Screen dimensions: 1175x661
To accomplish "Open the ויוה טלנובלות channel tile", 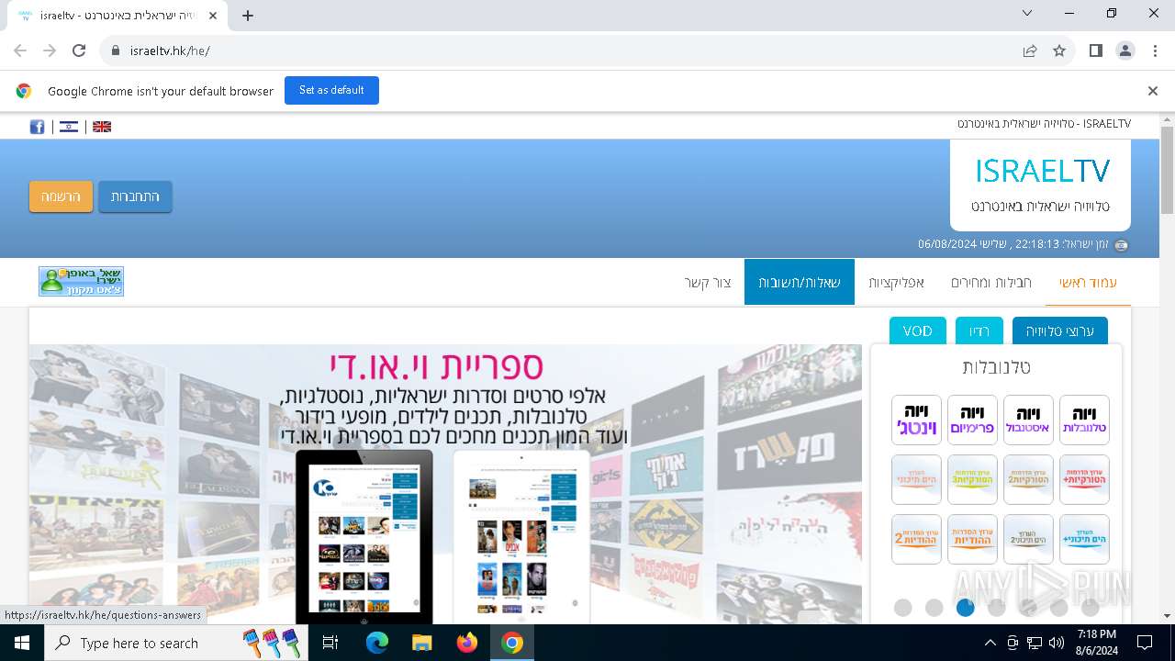I will pos(1084,420).
